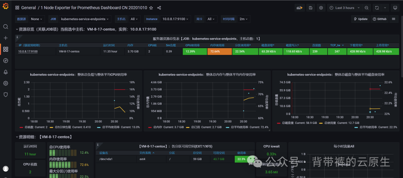Open the CPU iowait panel title
This screenshot has width=403, height=178.
click(271, 146)
